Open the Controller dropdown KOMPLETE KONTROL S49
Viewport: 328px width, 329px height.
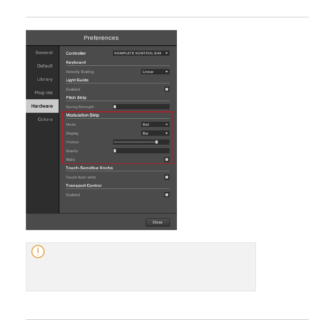click(141, 53)
